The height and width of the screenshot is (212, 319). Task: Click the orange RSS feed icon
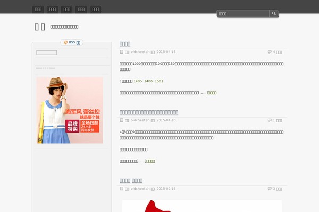pos(65,42)
